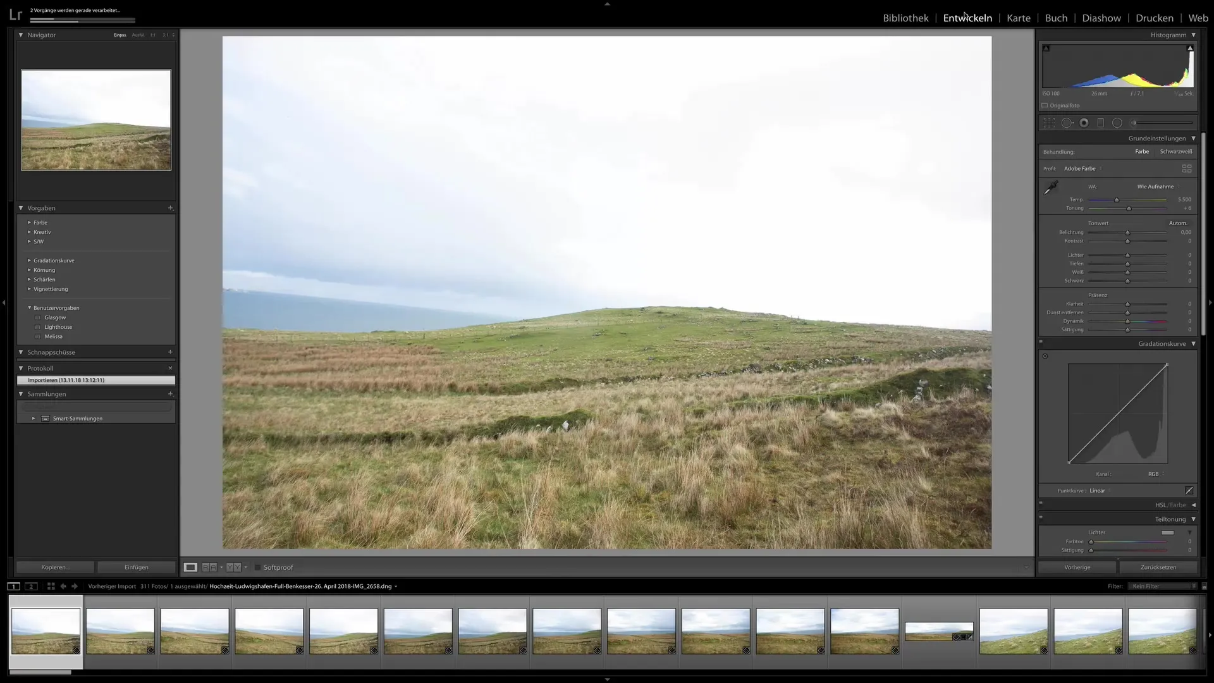The width and height of the screenshot is (1214, 683).
Task: Open the Kein Filter dropdown
Action: click(x=1163, y=586)
